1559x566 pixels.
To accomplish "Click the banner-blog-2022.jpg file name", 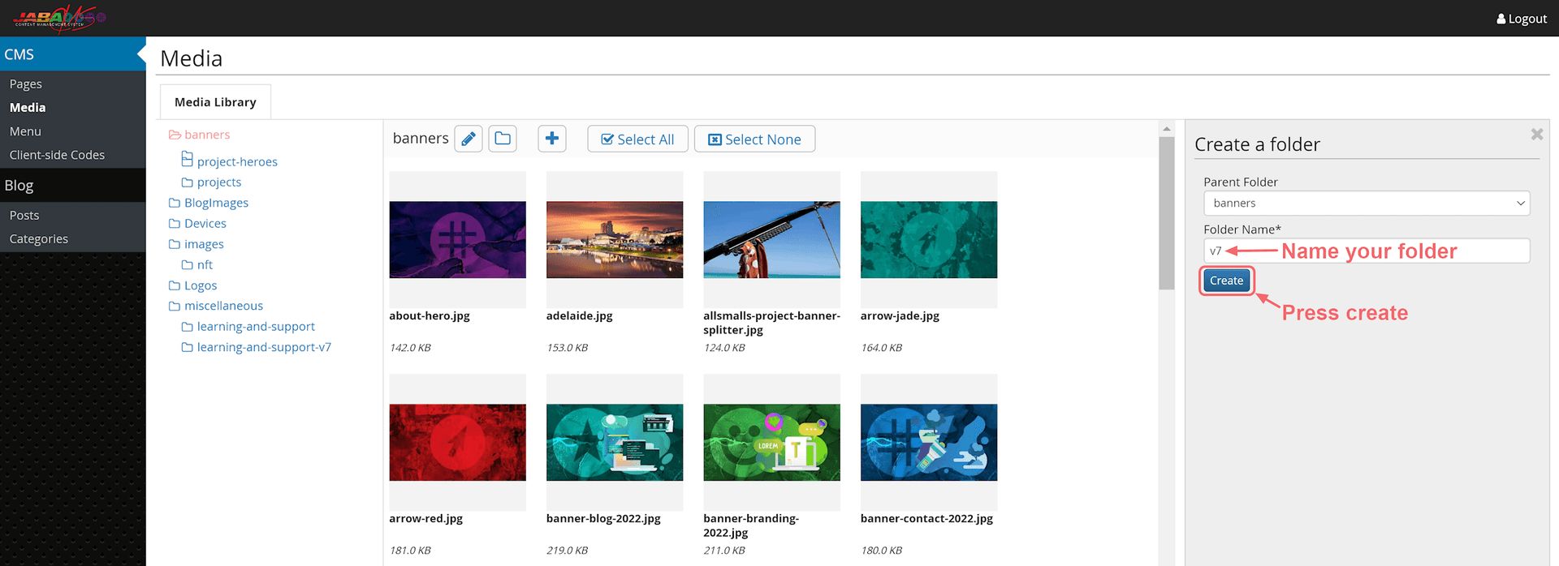I will pyautogui.click(x=603, y=519).
